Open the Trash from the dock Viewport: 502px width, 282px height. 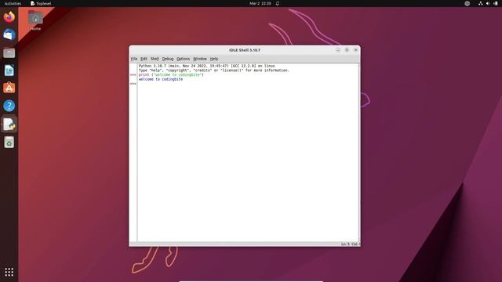[x=9, y=142]
